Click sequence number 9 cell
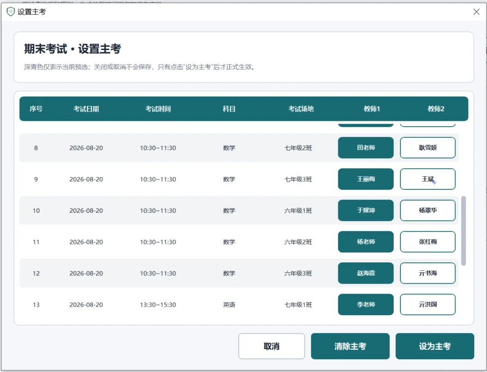Screen dimensions: 487x372 click(36, 179)
